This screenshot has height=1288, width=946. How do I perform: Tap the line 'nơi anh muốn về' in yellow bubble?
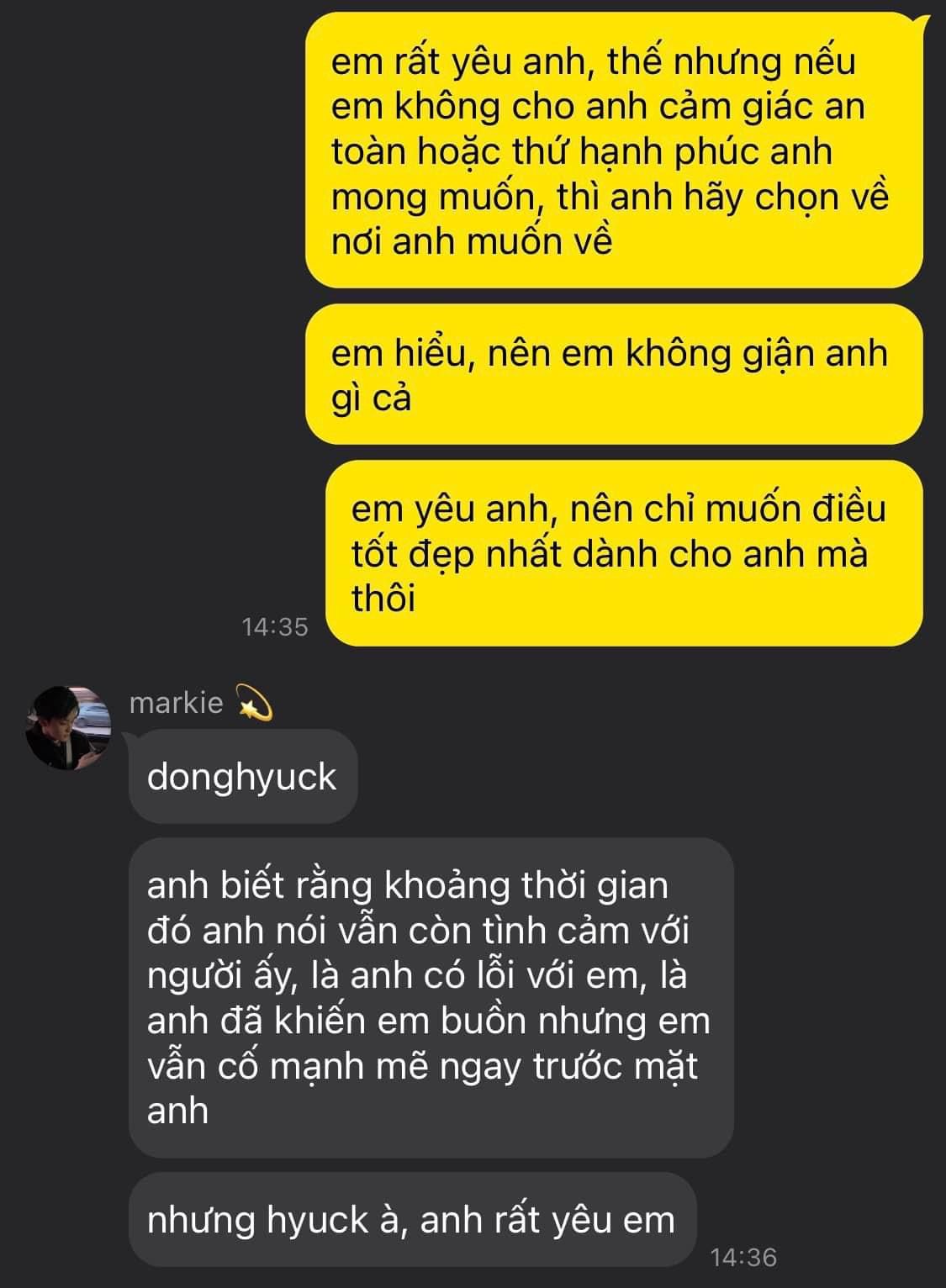click(472, 242)
